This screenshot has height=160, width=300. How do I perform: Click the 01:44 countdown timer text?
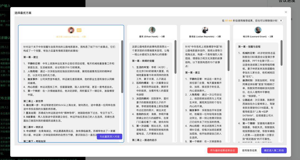point(229,21)
